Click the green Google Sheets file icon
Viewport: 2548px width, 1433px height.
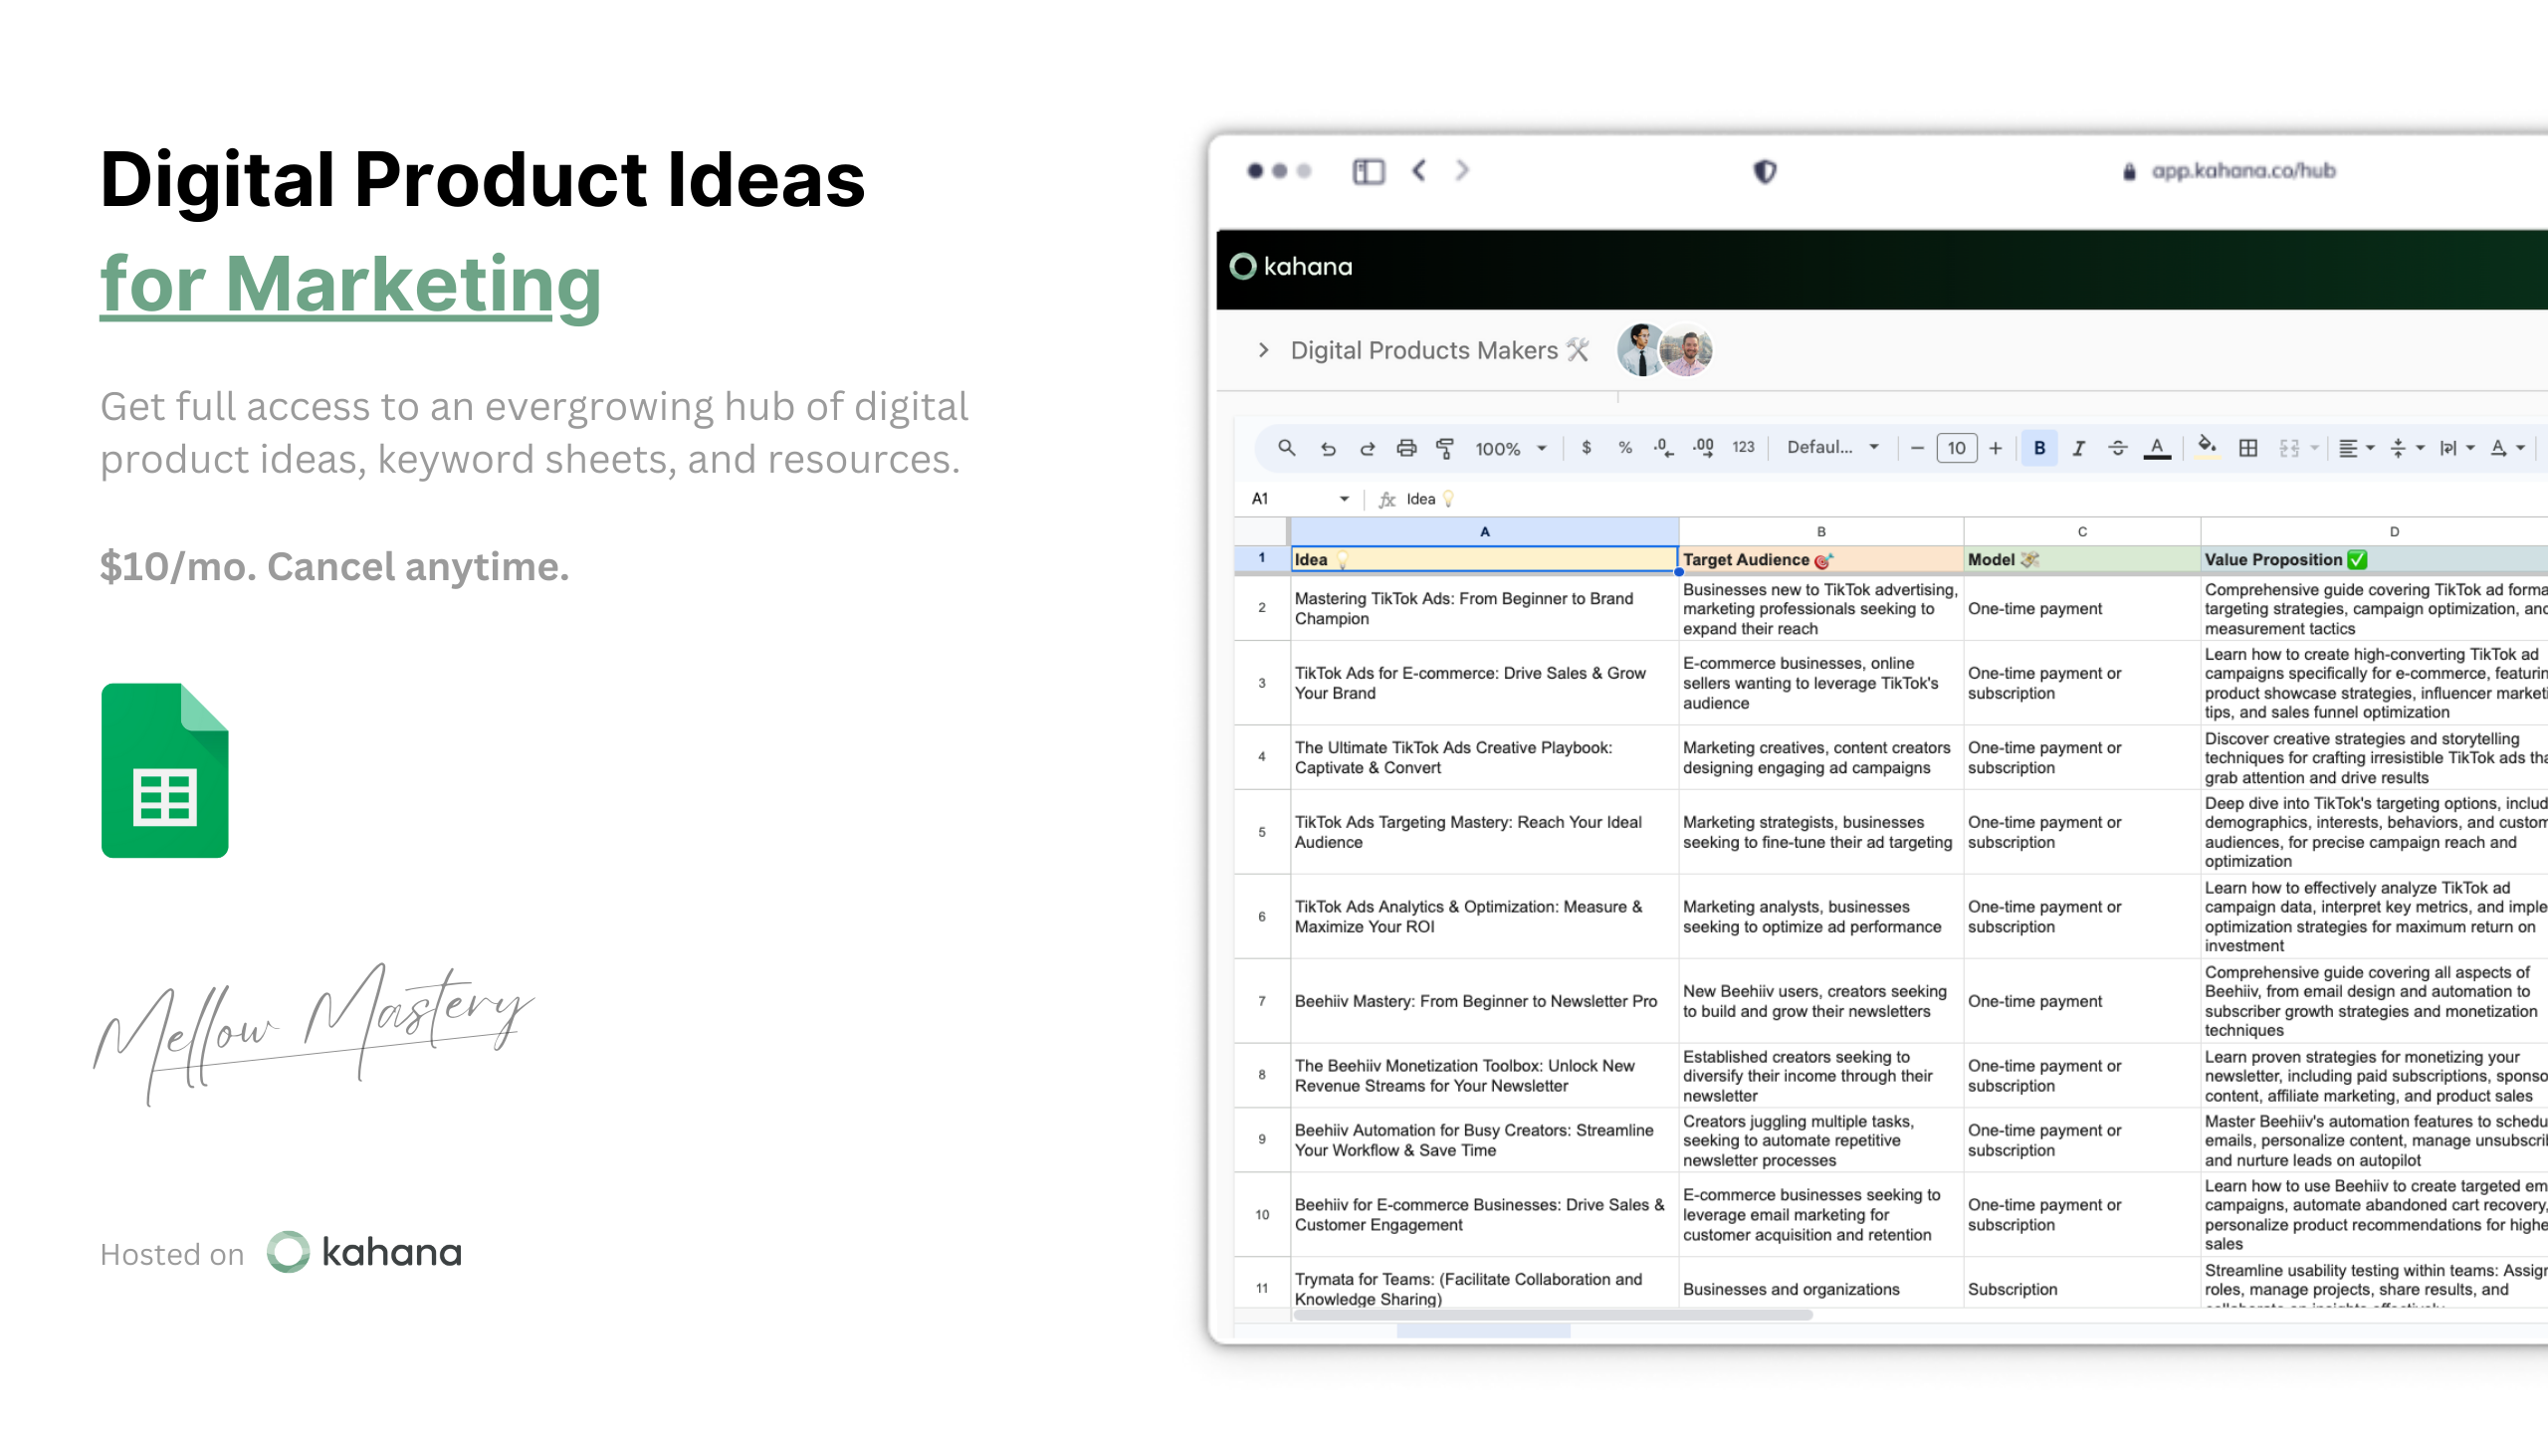tap(165, 770)
